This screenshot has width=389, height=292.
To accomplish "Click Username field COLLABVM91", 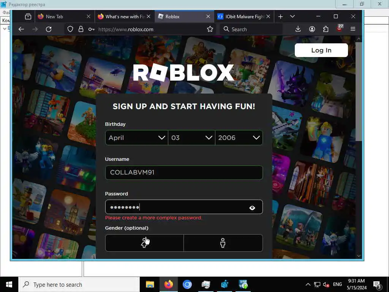I will [184, 172].
